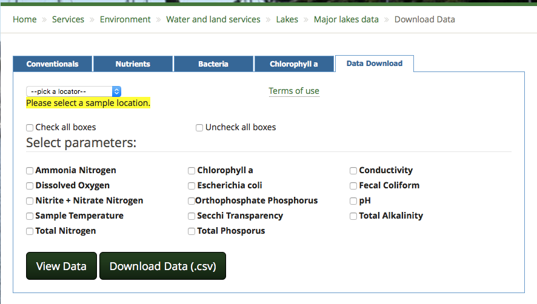Go to the Chlorophyll a tab
537x304 pixels.
click(293, 64)
